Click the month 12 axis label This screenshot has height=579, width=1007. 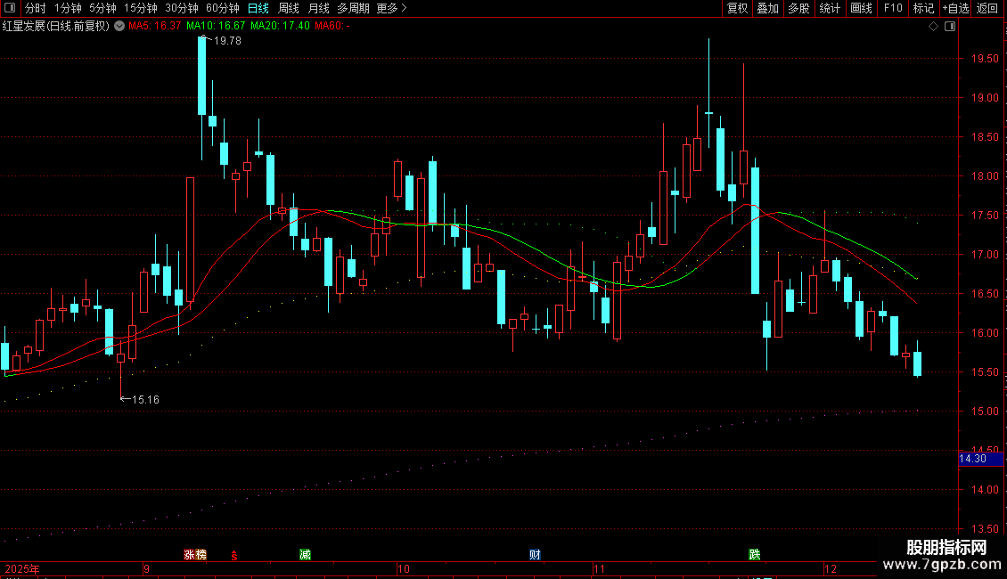click(x=831, y=568)
